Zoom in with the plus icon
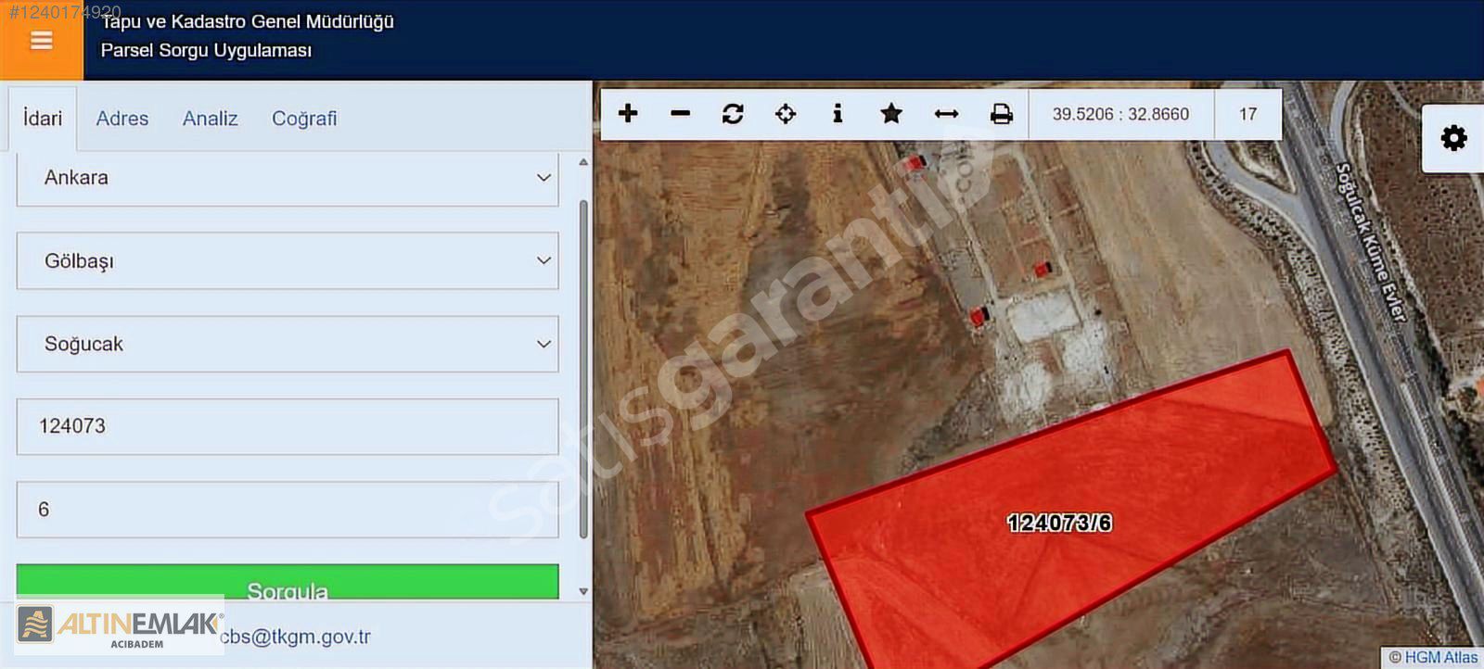This screenshot has width=1484, height=669. pos(628,113)
